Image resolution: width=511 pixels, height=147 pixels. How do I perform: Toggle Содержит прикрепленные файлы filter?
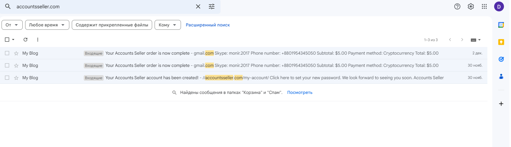(x=112, y=25)
